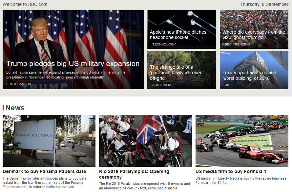Image resolution: width=292 pixels, height=192 pixels.
Task: Go to the News section heading
Action: coord(15,108)
